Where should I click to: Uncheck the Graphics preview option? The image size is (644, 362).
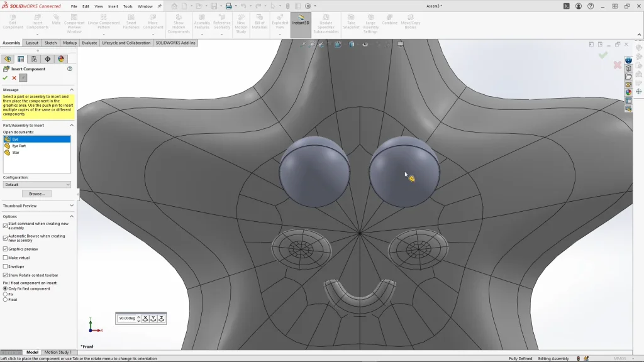[x=6, y=249]
